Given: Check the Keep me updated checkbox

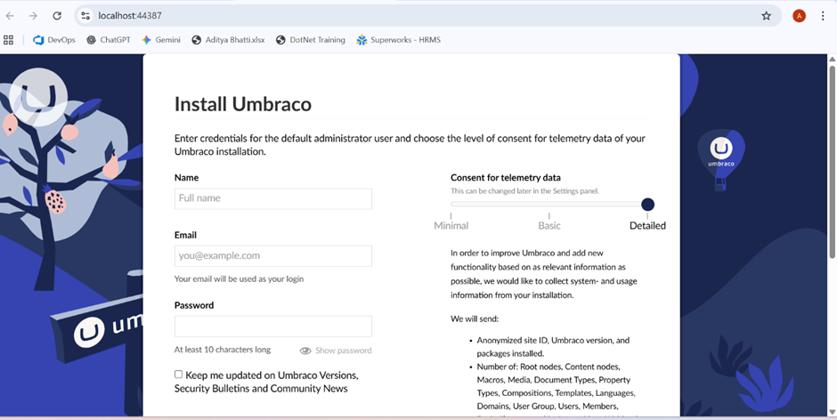Looking at the screenshot, I should pyautogui.click(x=179, y=375).
